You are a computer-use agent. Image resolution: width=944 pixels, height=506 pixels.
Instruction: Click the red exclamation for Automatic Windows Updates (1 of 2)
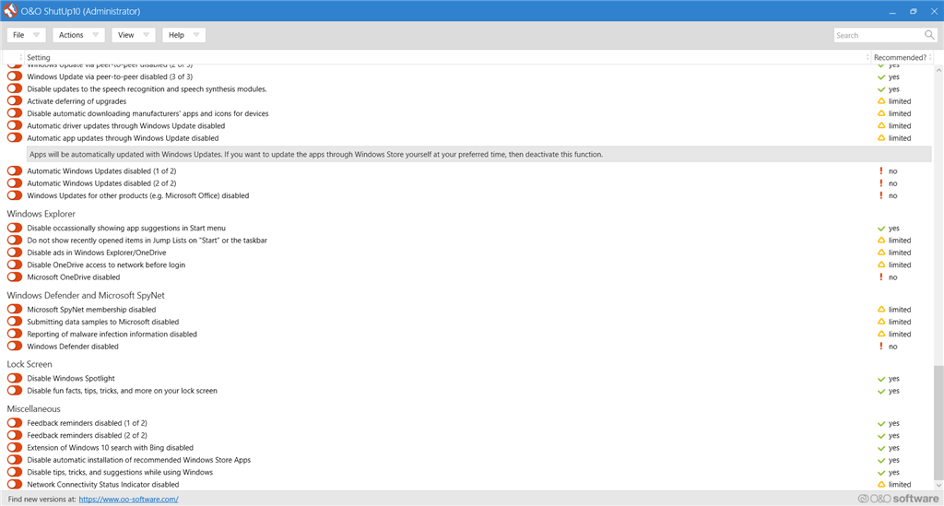[x=881, y=171]
